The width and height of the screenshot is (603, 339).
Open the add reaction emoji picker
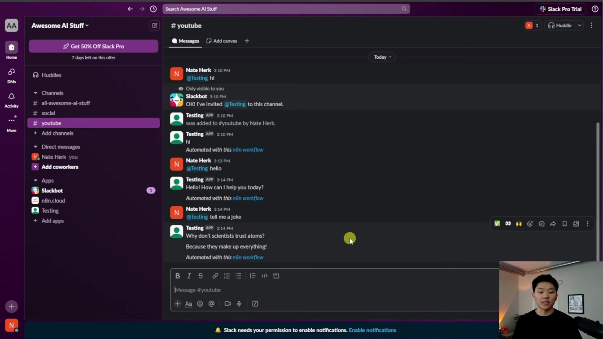[530, 224]
